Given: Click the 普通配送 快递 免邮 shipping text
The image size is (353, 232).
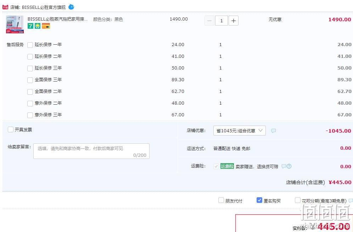Looking at the screenshot, I should click(232, 148).
